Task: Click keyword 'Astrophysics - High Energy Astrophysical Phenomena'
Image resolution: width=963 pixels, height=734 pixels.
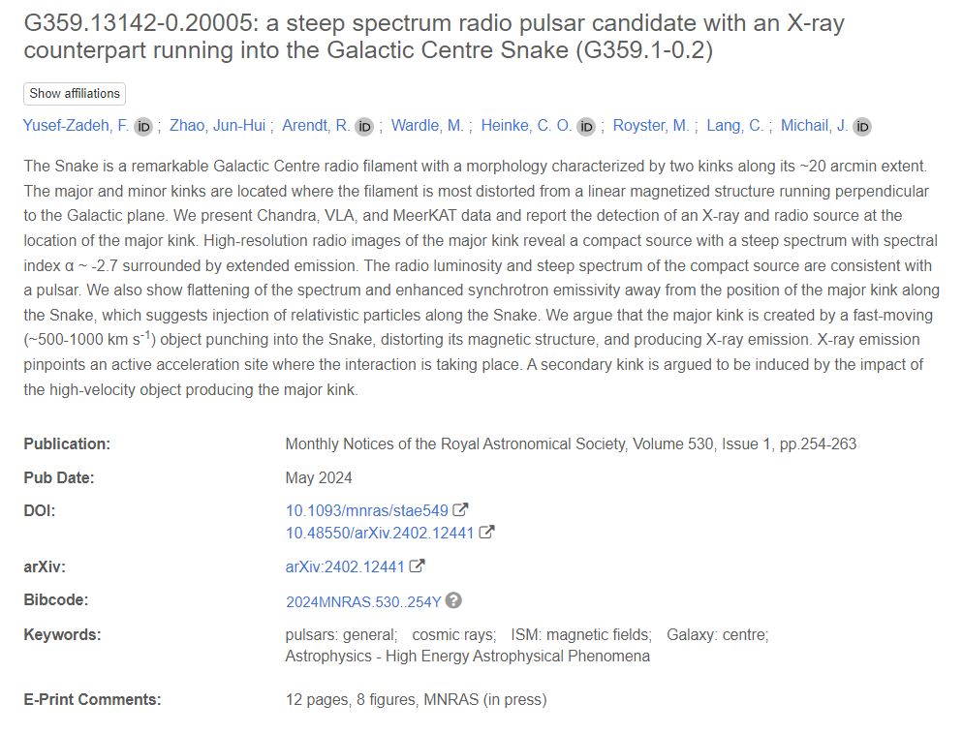Action: (467, 657)
